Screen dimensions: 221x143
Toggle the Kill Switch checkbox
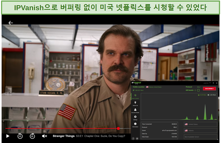click(x=199, y=90)
